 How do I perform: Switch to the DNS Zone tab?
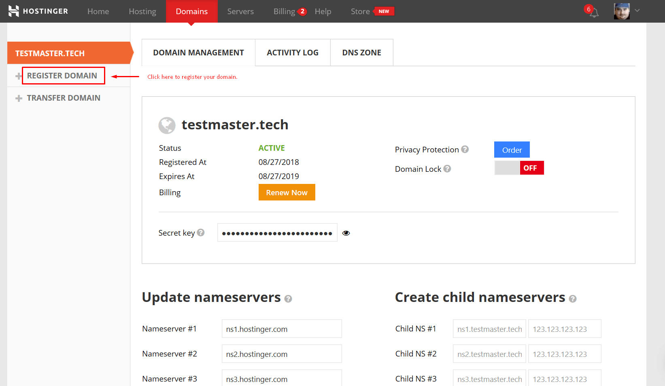[362, 53]
